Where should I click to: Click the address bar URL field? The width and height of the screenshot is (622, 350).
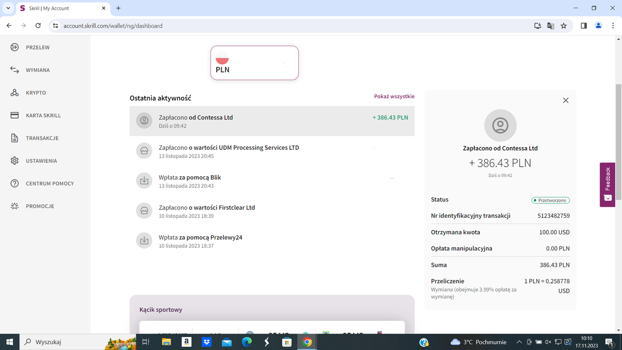(x=292, y=26)
